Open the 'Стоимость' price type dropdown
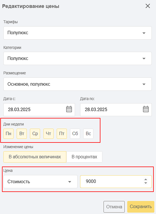Viewport: 156px width, 214px height. tap(40, 182)
